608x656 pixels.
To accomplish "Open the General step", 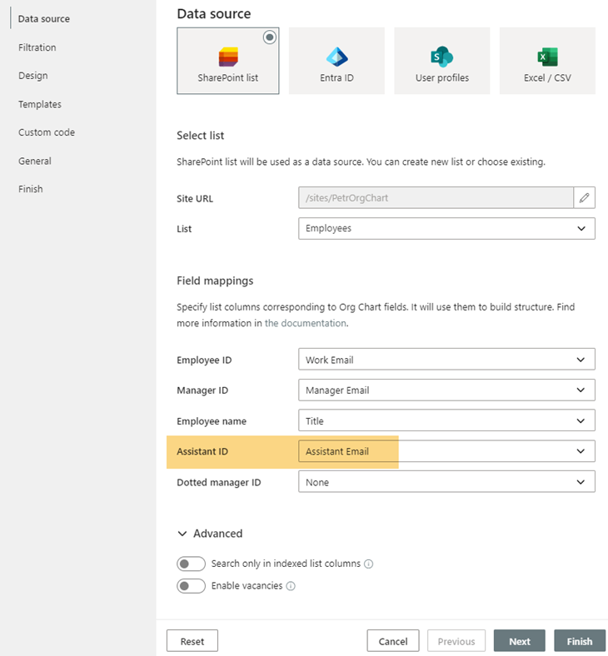I will 34,161.
